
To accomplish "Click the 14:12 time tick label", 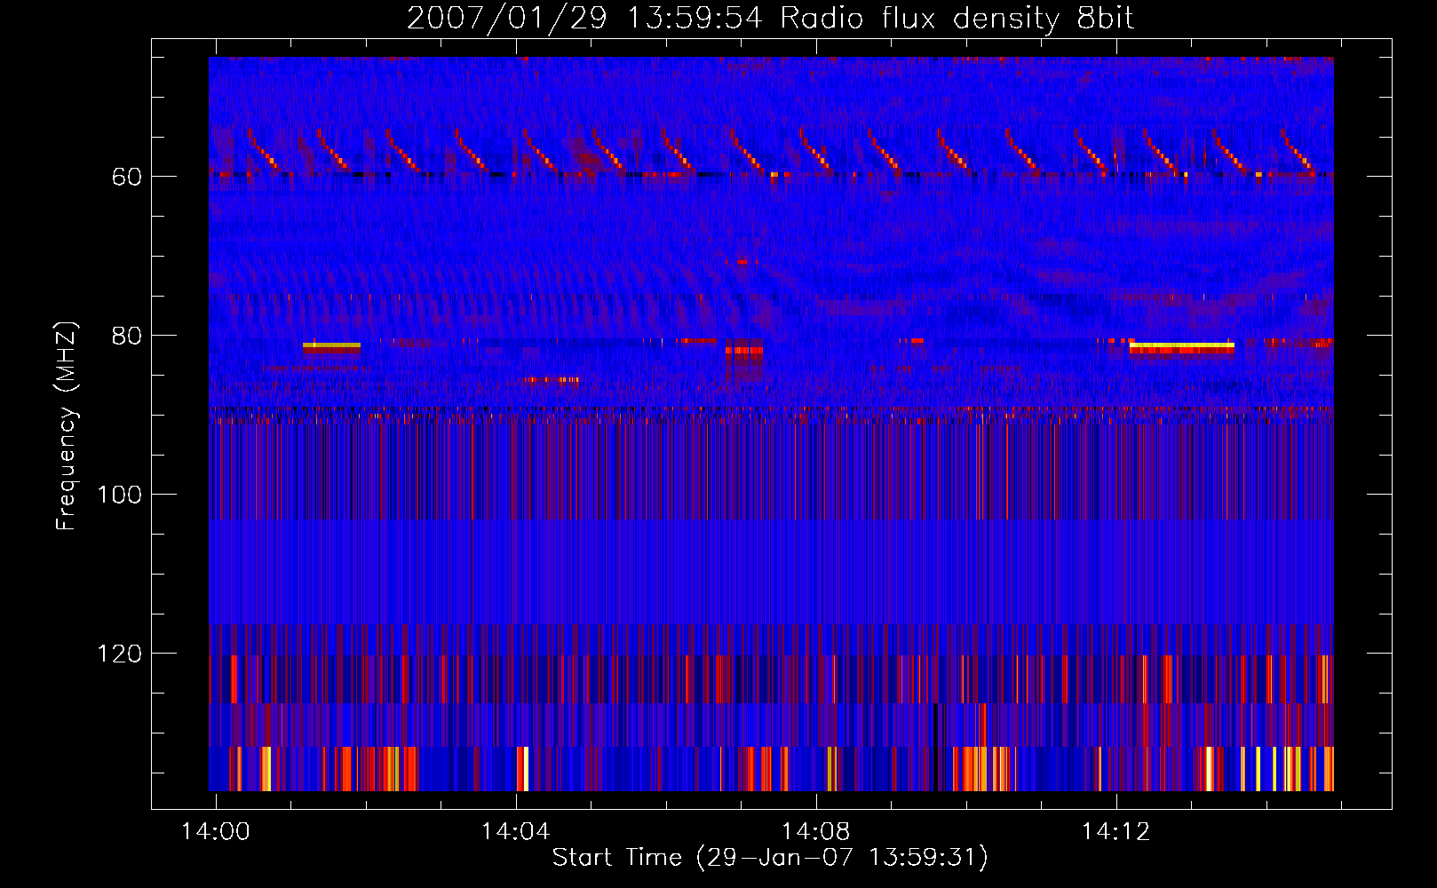I will [x=1116, y=831].
